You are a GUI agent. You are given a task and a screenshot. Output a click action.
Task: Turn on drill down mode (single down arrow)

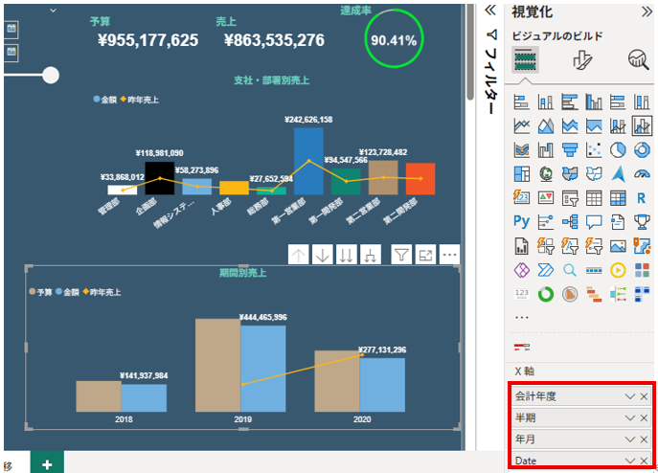322,255
